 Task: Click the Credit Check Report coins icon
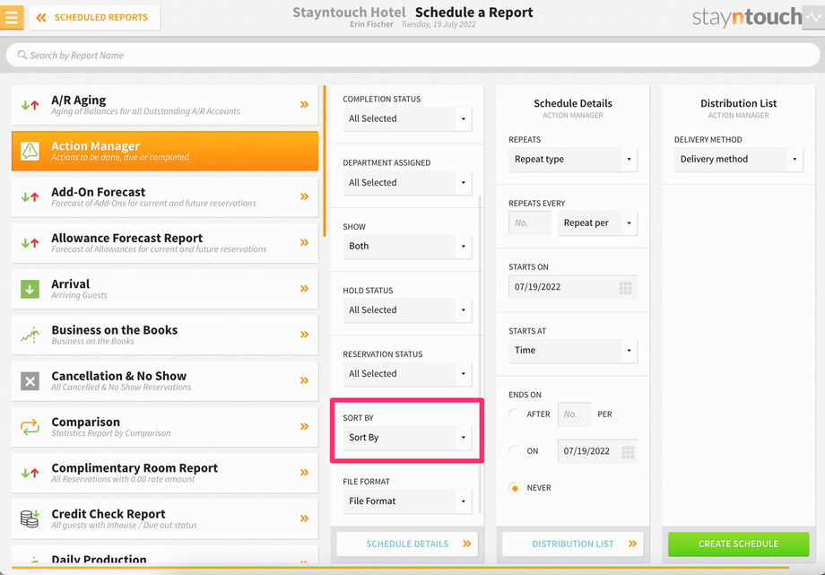click(x=30, y=518)
